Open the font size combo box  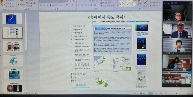pyautogui.click(x=62, y=1)
